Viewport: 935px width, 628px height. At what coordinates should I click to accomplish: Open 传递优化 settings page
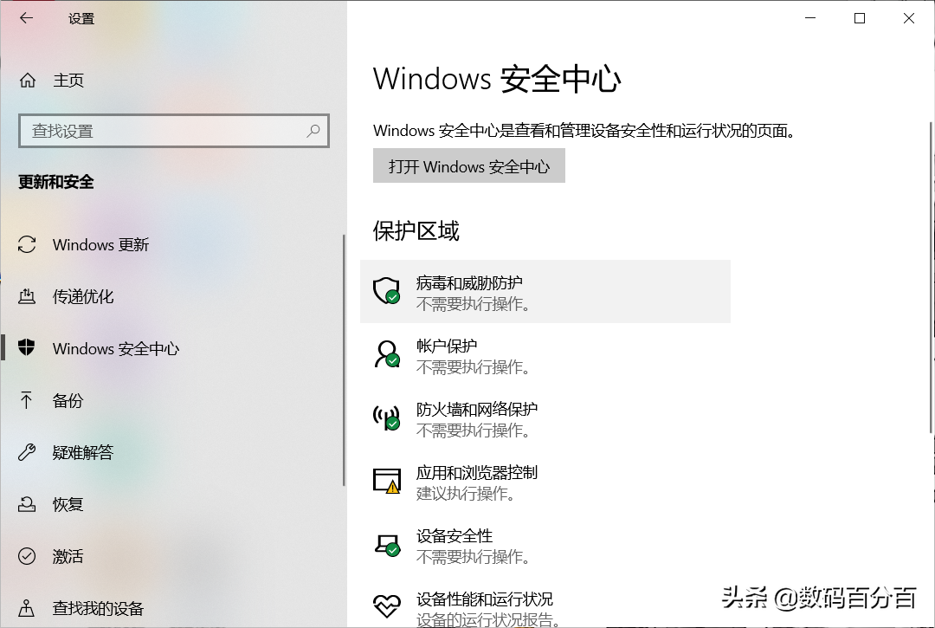click(x=83, y=297)
